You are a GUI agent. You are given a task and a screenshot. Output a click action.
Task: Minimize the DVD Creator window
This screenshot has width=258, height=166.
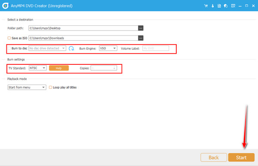point(240,6)
